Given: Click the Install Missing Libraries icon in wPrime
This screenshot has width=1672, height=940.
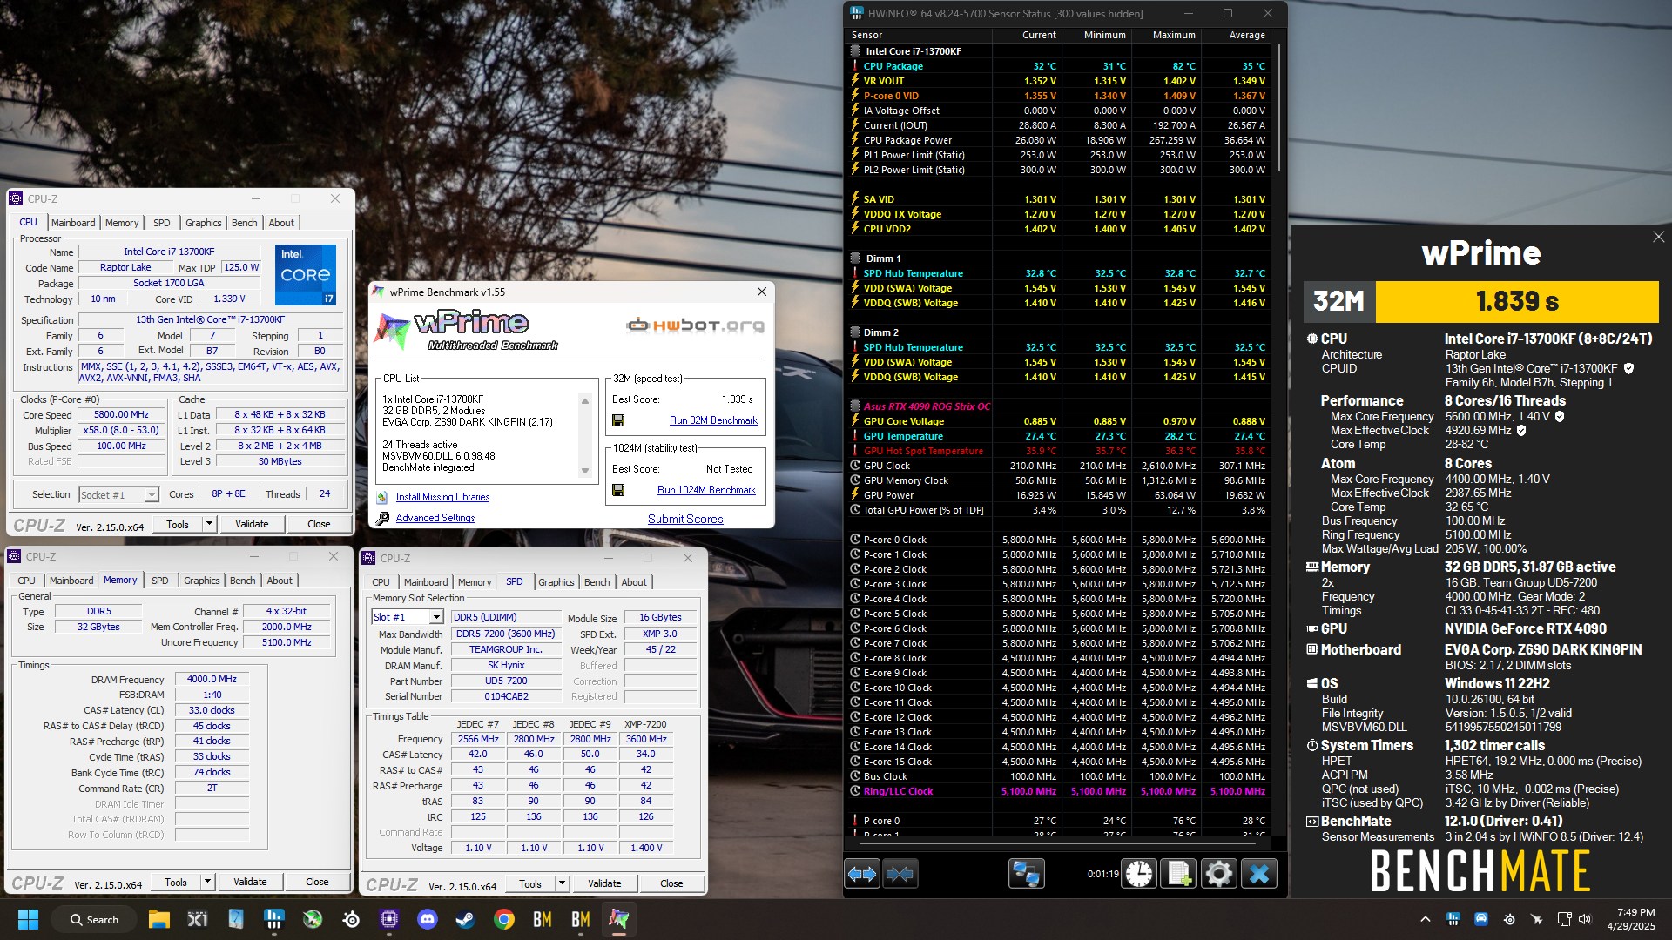Looking at the screenshot, I should 382,497.
